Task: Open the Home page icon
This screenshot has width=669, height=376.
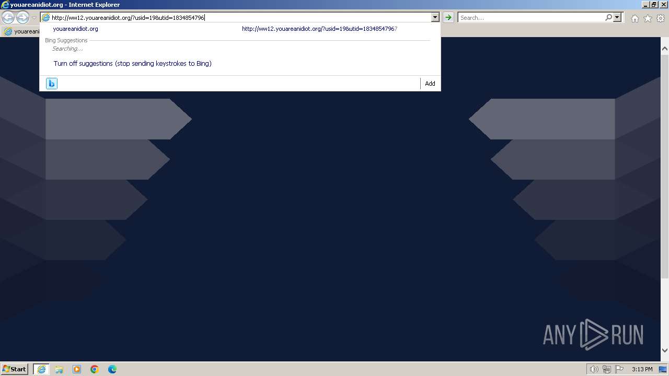Action: [x=635, y=18]
